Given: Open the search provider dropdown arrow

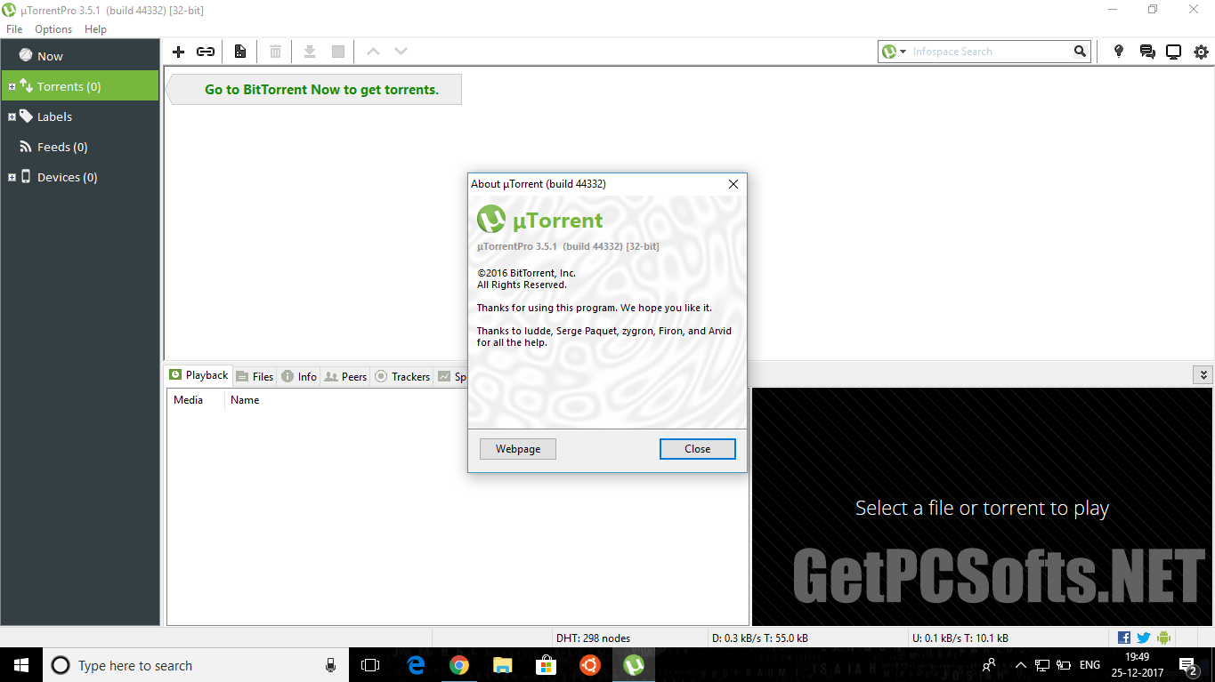Looking at the screenshot, I should 903,52.
